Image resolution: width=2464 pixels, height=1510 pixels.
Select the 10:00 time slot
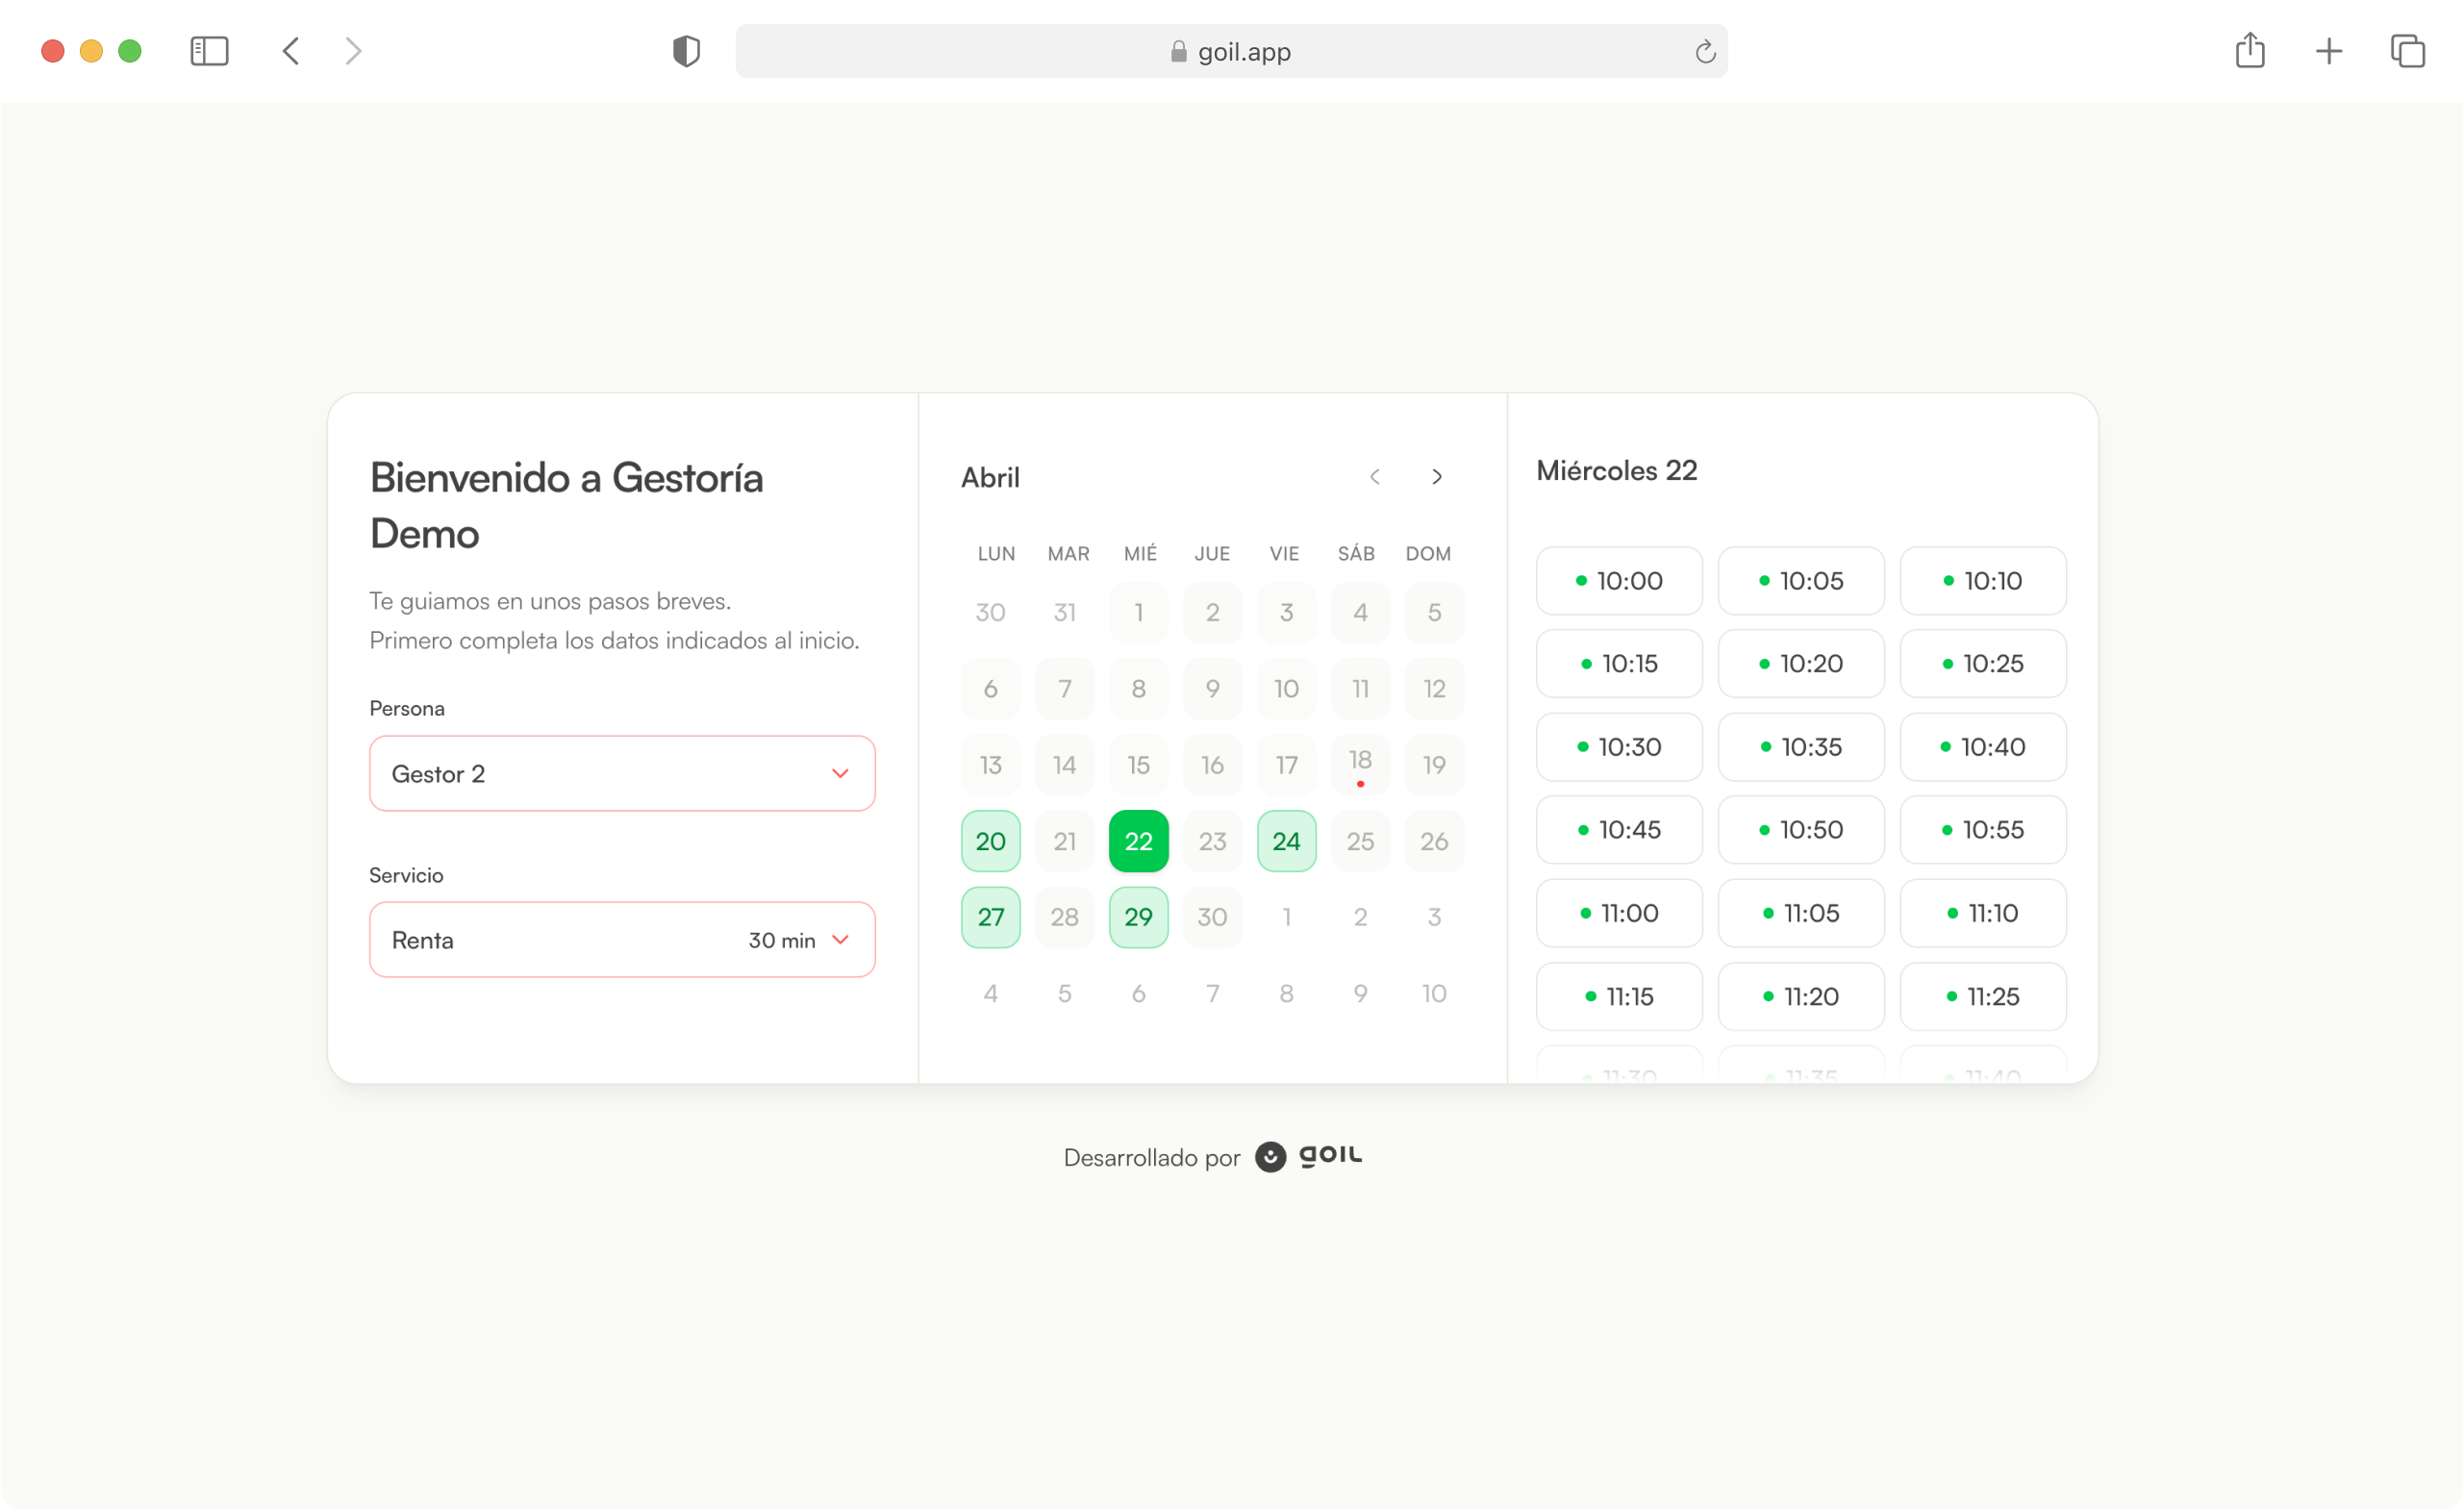pyautogui.click(x=1619, y=581)
